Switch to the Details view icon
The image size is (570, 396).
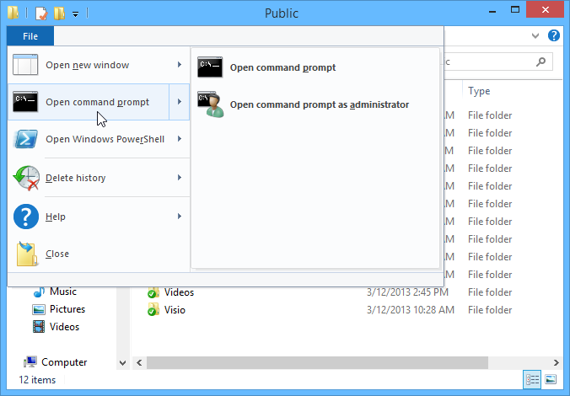tap(532, 379)
